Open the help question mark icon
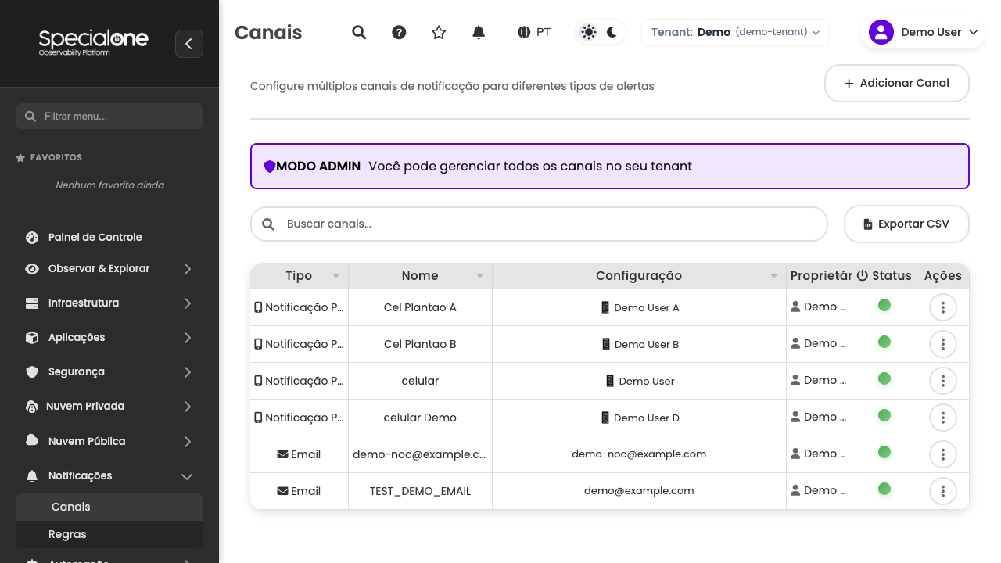 pos(399,32)
